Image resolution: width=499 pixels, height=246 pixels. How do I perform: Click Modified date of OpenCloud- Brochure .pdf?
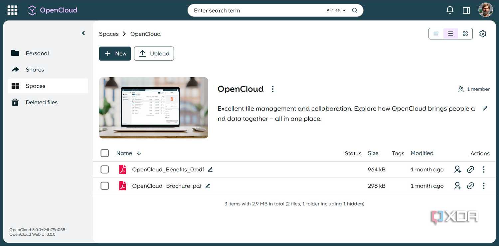427,186
